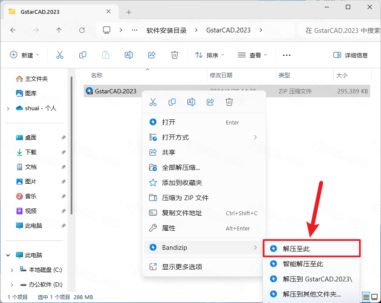
Task: Open the Sort (排序) dropdown
Action: [209, 55]
